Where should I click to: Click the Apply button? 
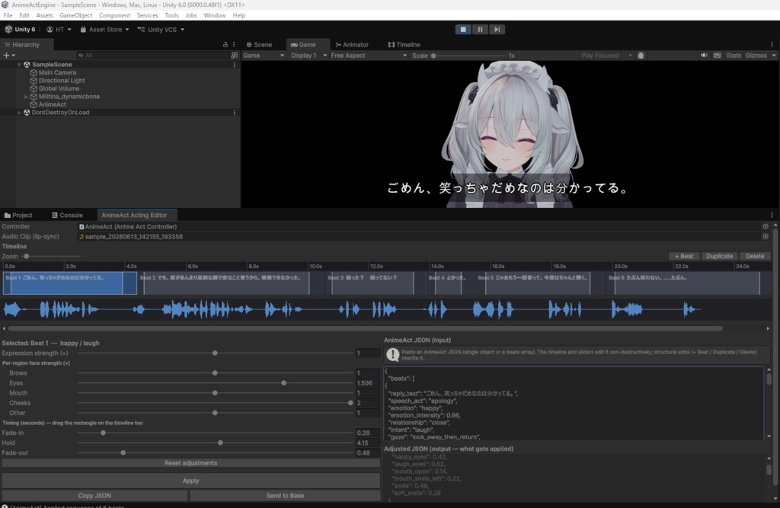point(191,481)
